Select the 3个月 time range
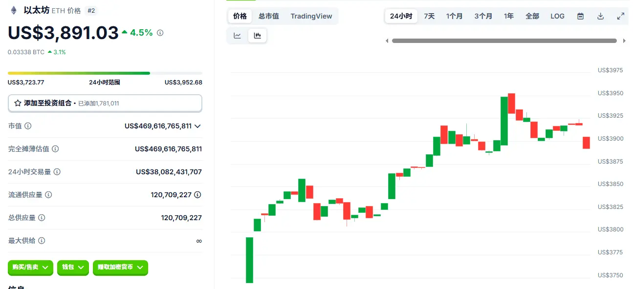The width and height of the screenshot is (633, 289). [483, 16]
